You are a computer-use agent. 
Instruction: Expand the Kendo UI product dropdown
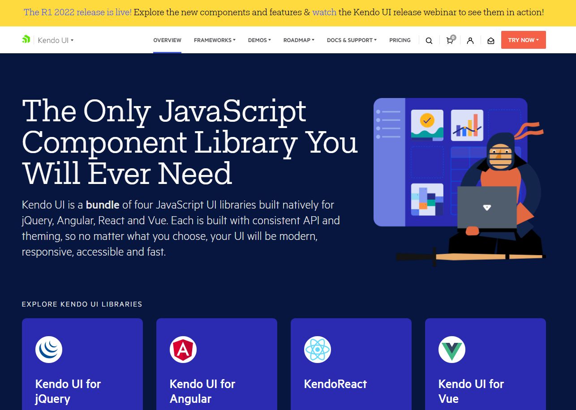click(56, 40)
